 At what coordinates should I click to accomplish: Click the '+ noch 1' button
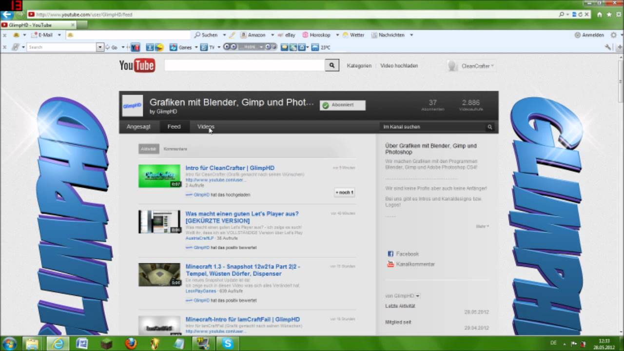[x=344, y=193]
